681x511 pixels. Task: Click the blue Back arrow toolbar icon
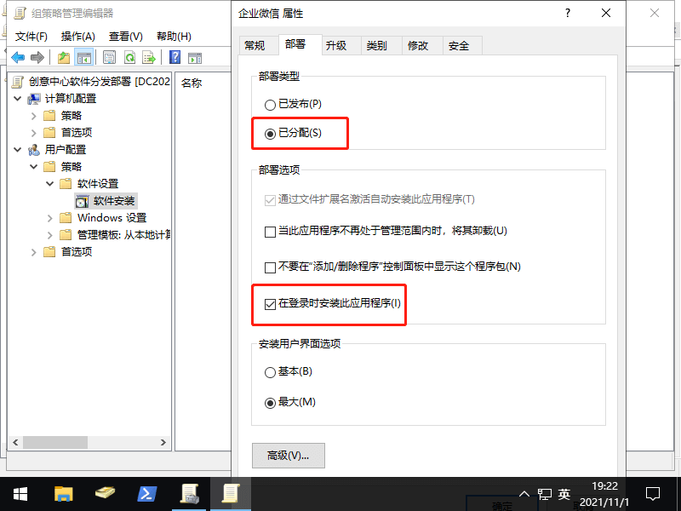pos(18,57)
